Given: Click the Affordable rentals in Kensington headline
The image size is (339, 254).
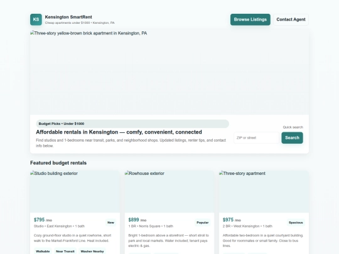Looking at the screenshot, I should coord(119,132).
